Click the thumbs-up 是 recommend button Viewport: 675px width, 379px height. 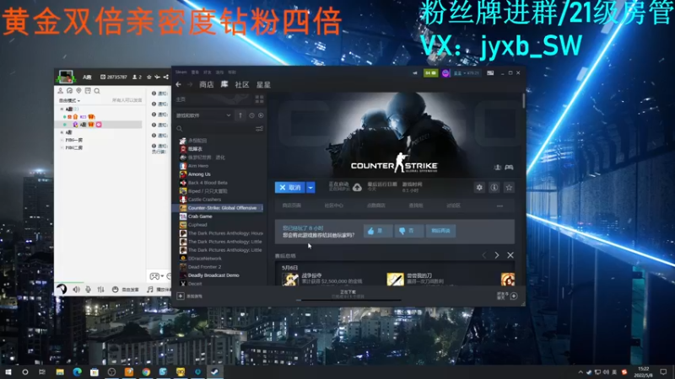point(377,231)
